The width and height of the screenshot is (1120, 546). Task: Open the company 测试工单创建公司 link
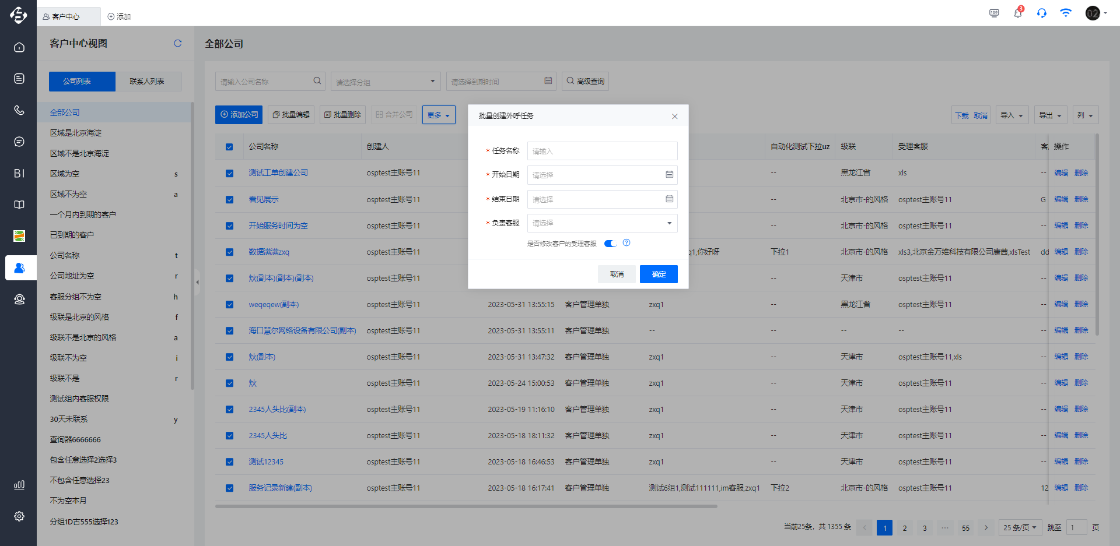[278, 172]
